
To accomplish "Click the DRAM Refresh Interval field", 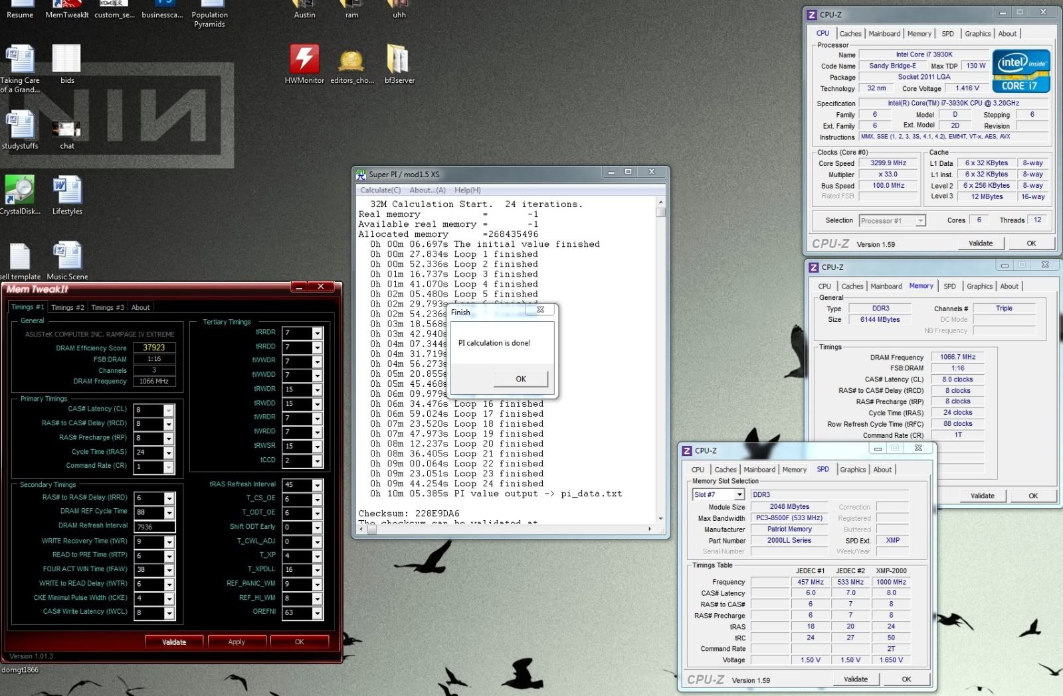I will [x=154, y=527].
